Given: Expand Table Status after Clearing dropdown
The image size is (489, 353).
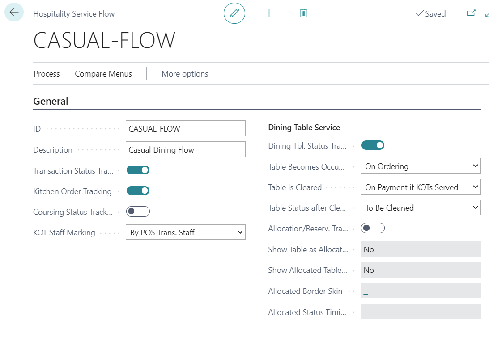Looking at the screenshot, I should pyautogui.click(x=420, y=208).
